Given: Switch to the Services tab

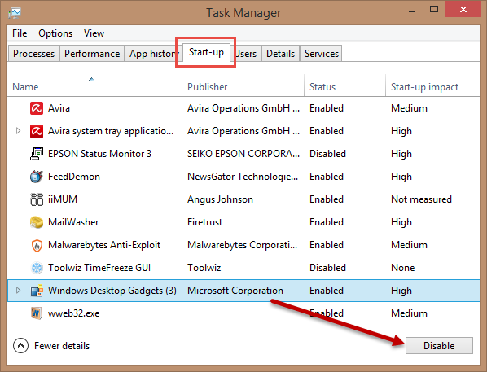Looking at the screenshot, I should click(x=321, y=54).
